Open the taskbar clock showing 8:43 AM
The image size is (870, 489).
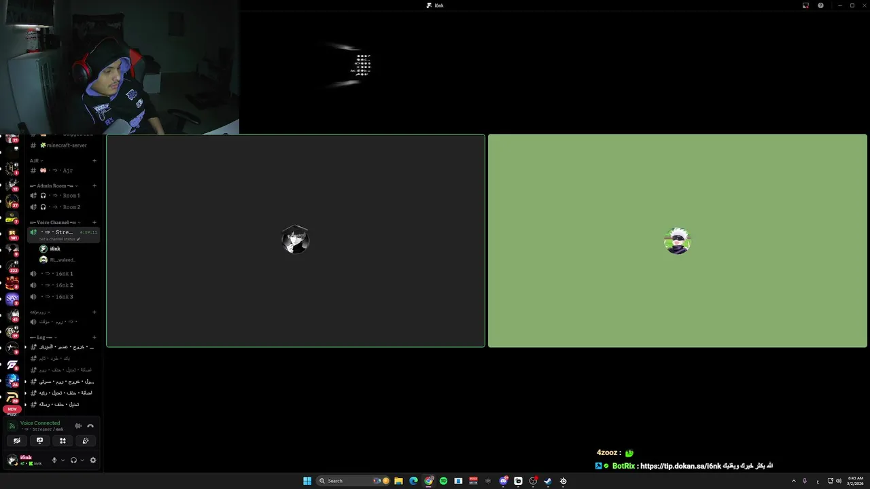coord(855,481)
